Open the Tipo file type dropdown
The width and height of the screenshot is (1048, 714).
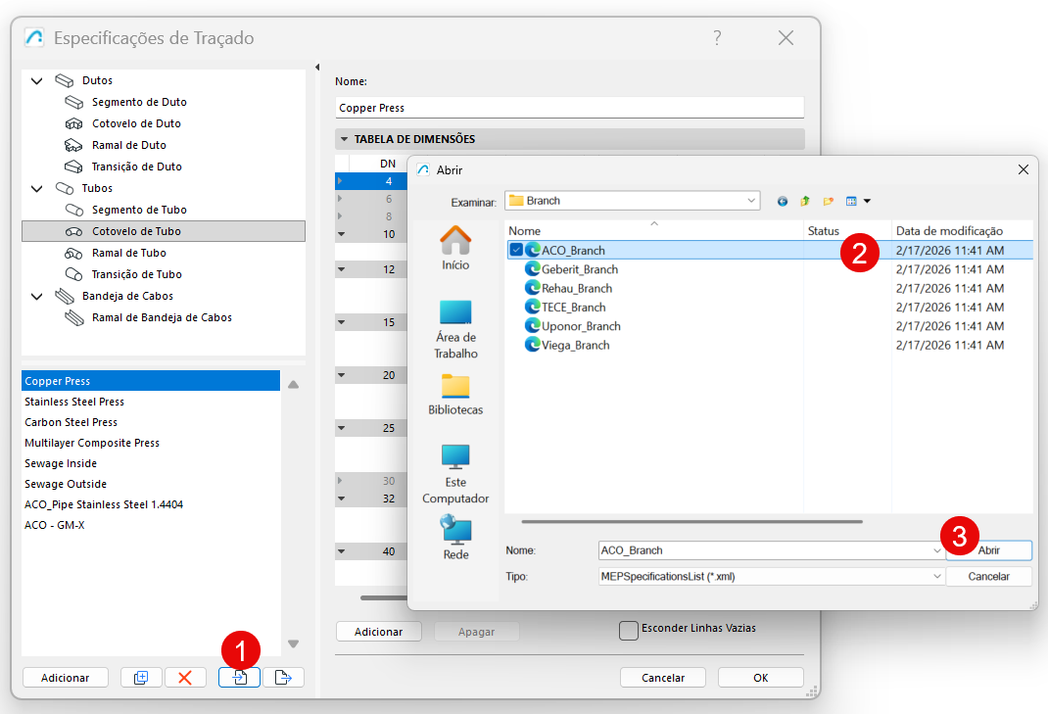(x=936, y=576)
